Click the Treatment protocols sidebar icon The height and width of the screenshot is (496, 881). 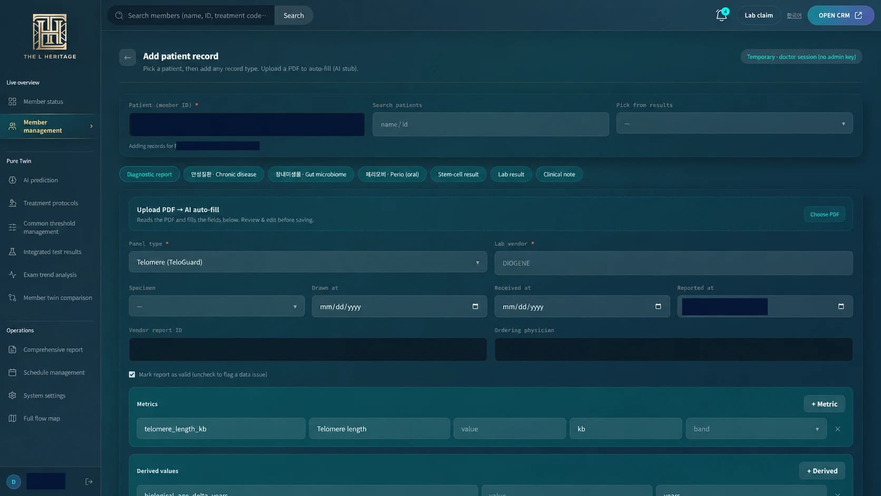point(13,203)
